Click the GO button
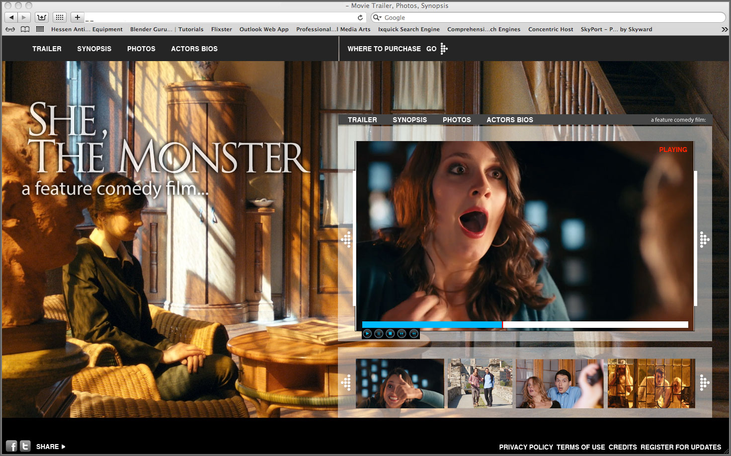Image resolution: width=731 pixels, height=456 pixels. click(431, 49)
